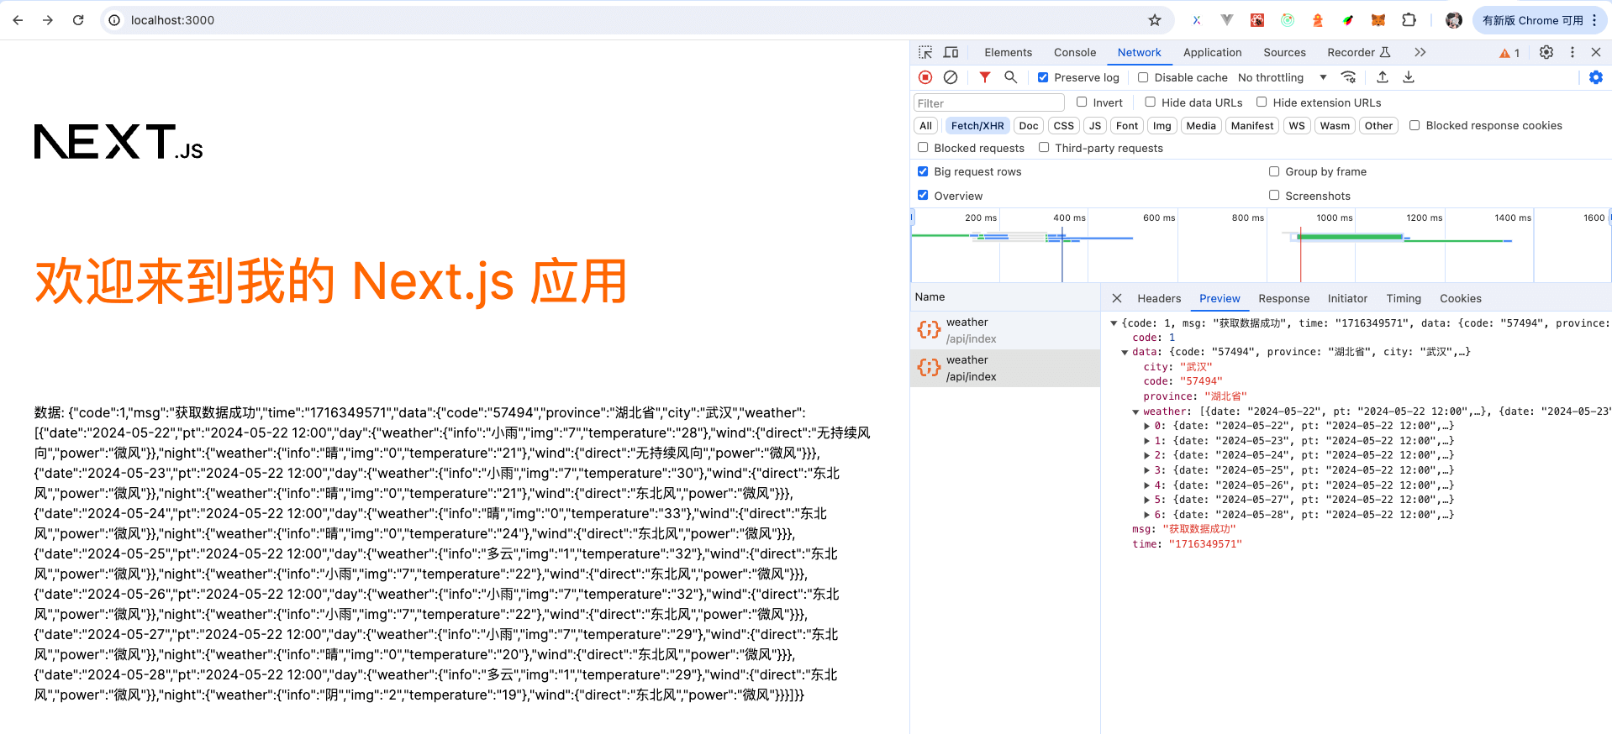Click the network Filter text field

pos(988,103)
